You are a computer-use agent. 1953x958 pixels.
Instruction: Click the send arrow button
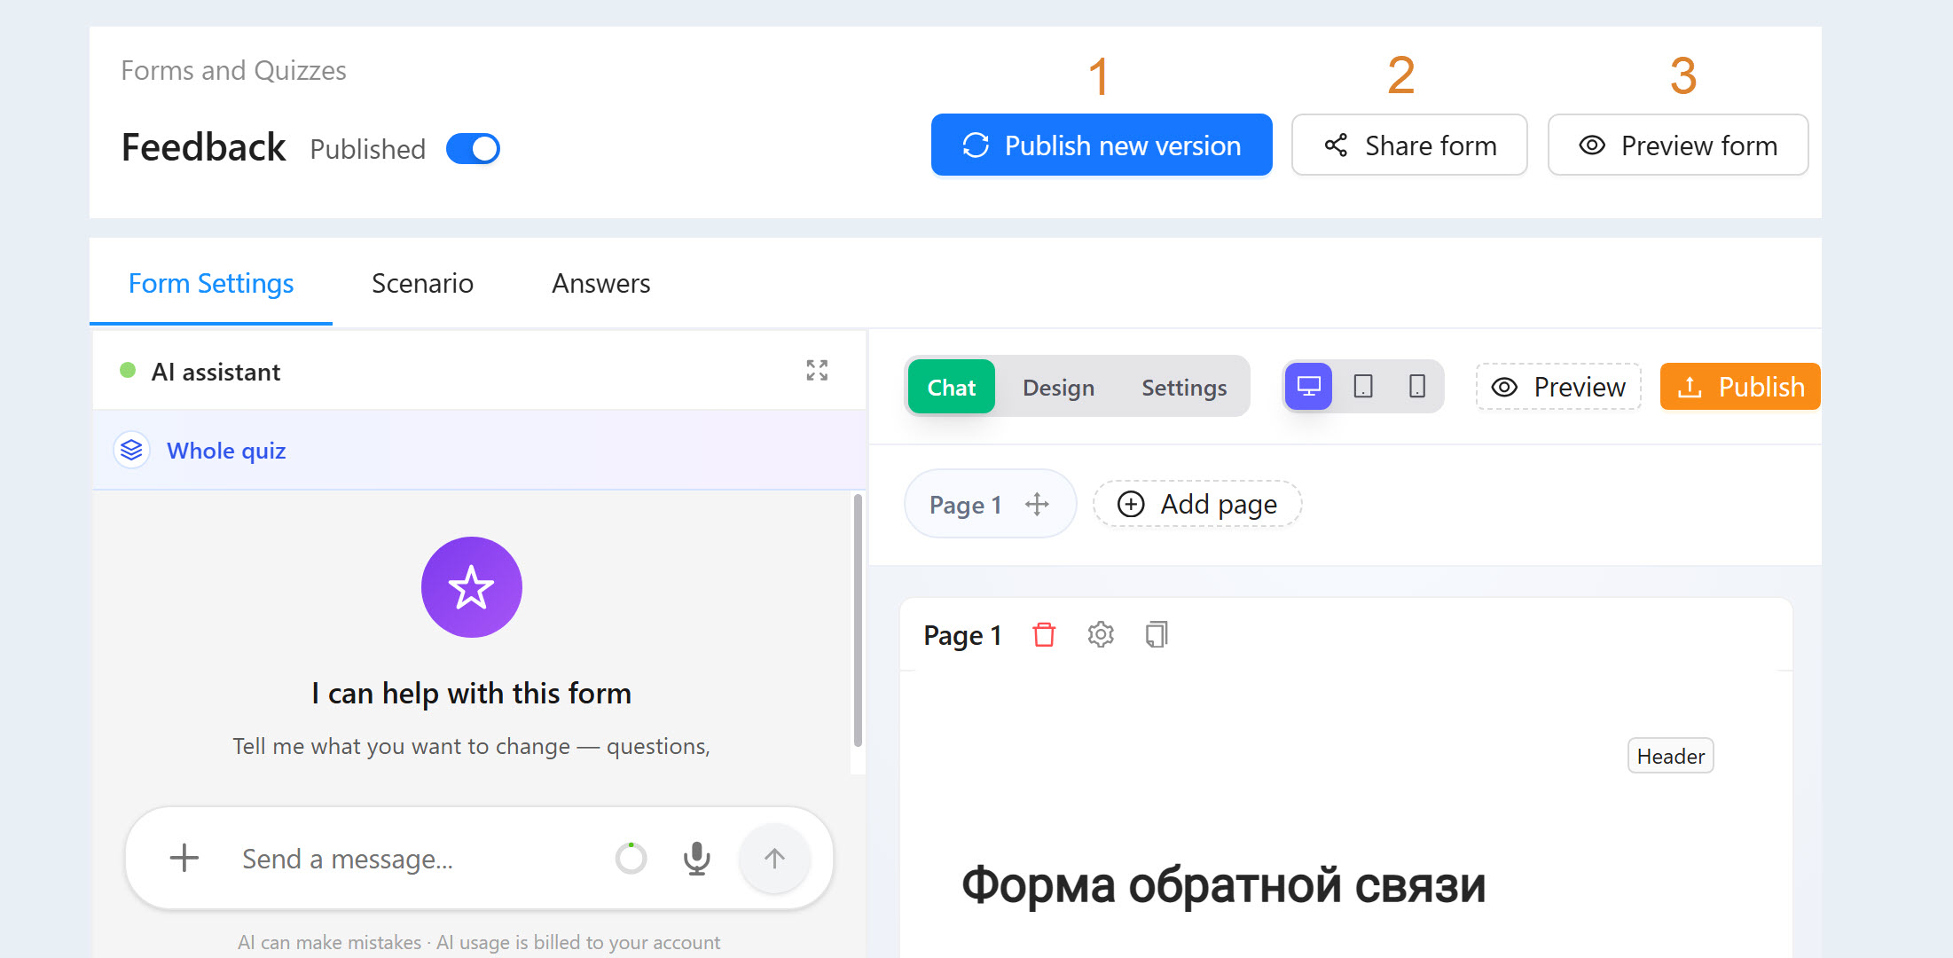point(774,858)
